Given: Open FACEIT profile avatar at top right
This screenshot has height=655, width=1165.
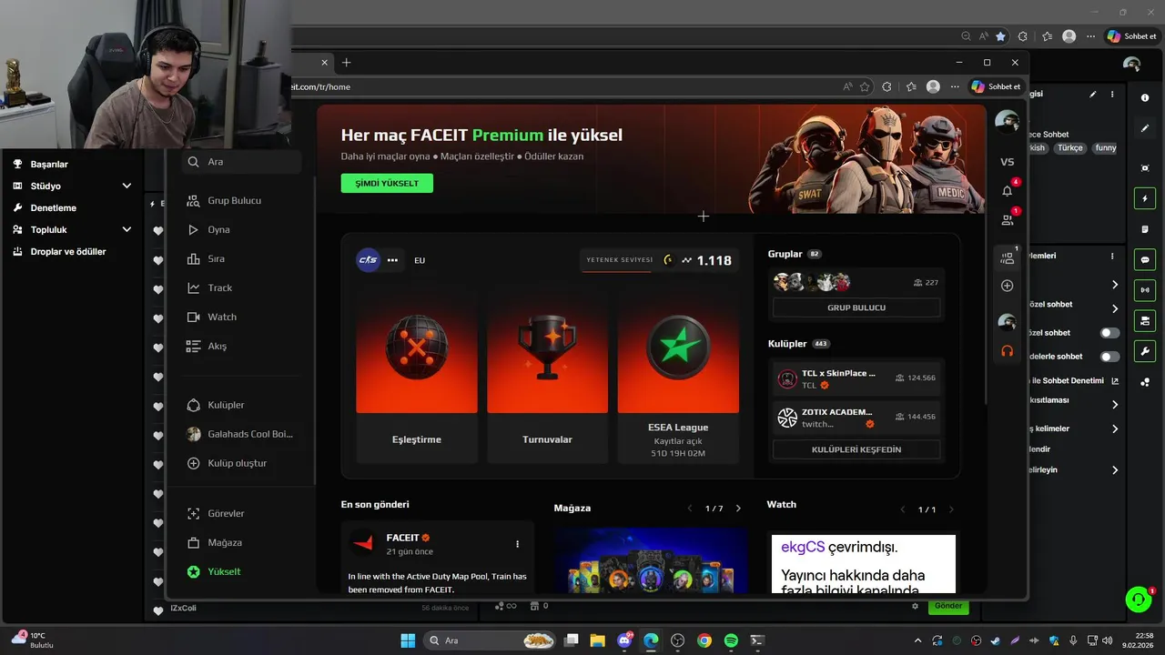Looking at the screenshot, I should (x=1007, y=121).
